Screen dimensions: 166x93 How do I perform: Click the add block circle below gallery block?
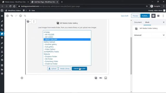coord(22,78)
